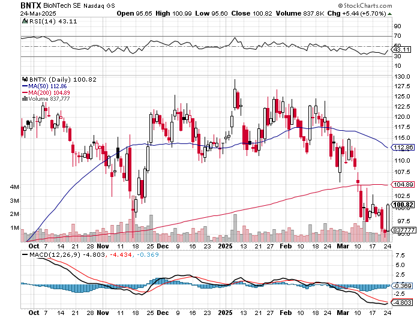Viewport: 420px width, 318px height.
Task: Click the 43.11 RSI value tag on right axis
Action: tap(401, 50)
